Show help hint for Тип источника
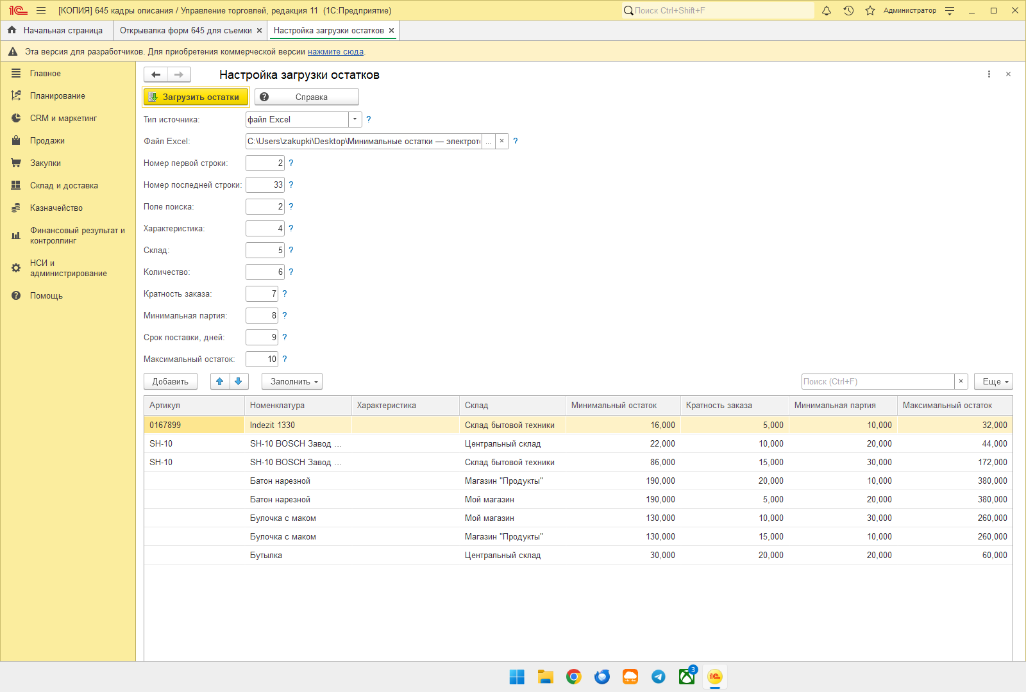The image size is (1026, 692). tap(368, 119)
